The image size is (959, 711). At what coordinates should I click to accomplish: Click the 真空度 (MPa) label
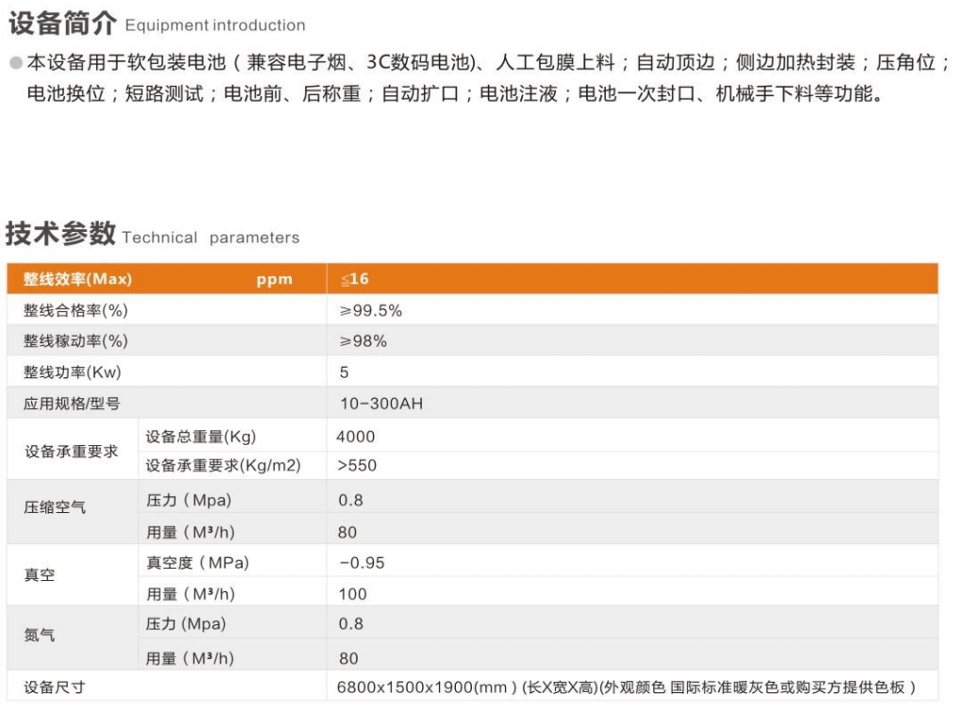(x=197, y=563)
